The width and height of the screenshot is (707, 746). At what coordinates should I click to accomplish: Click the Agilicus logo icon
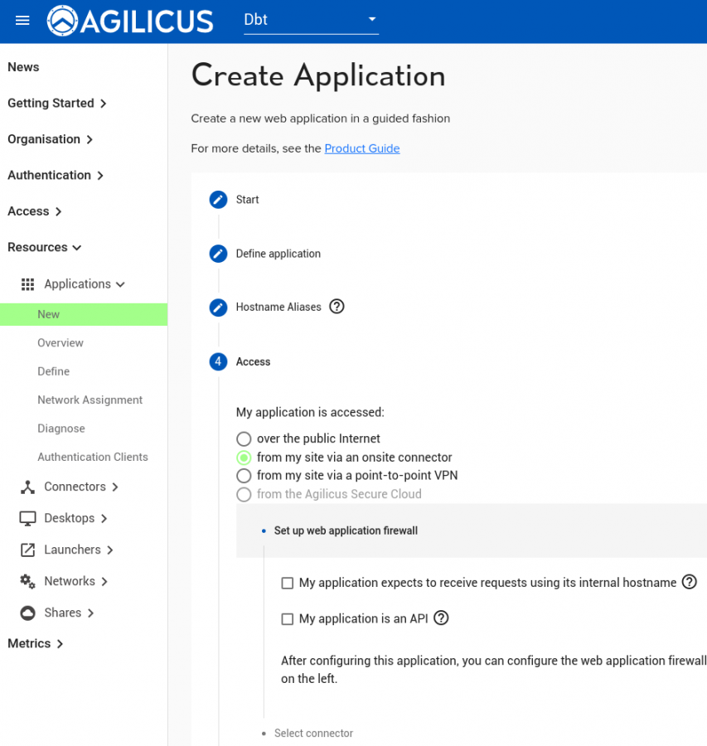pos(63,21)
